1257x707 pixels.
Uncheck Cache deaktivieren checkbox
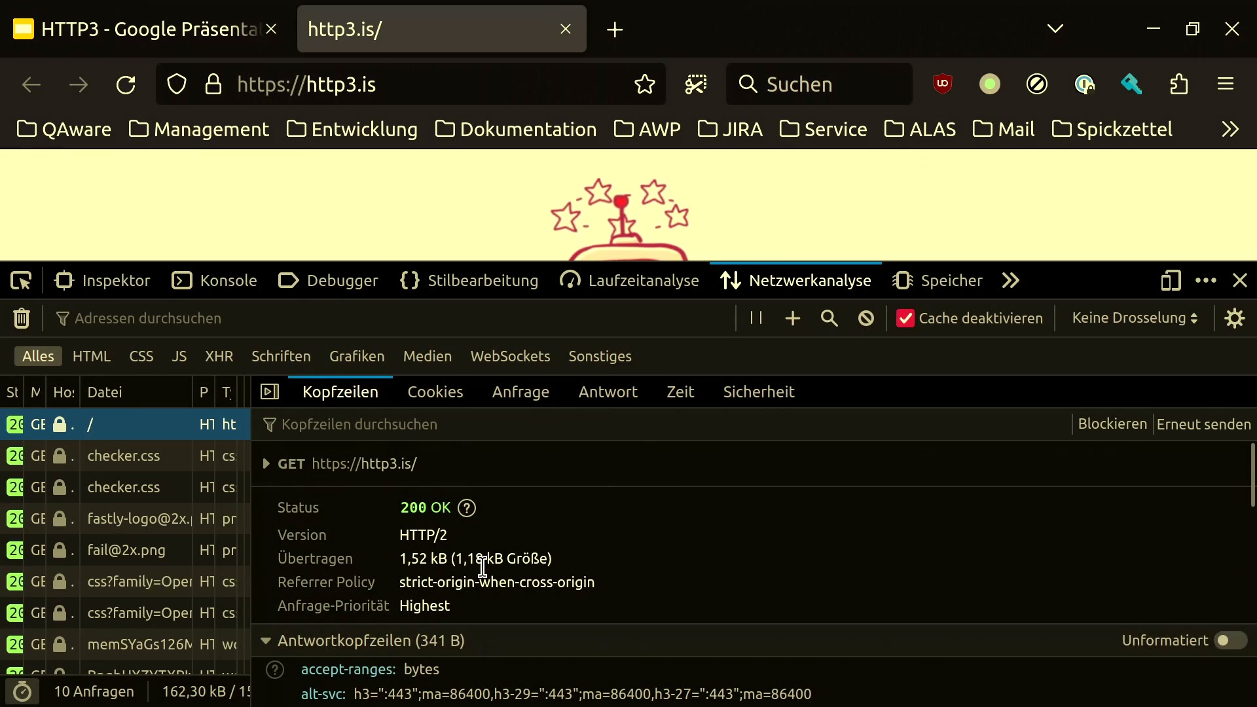905,318
